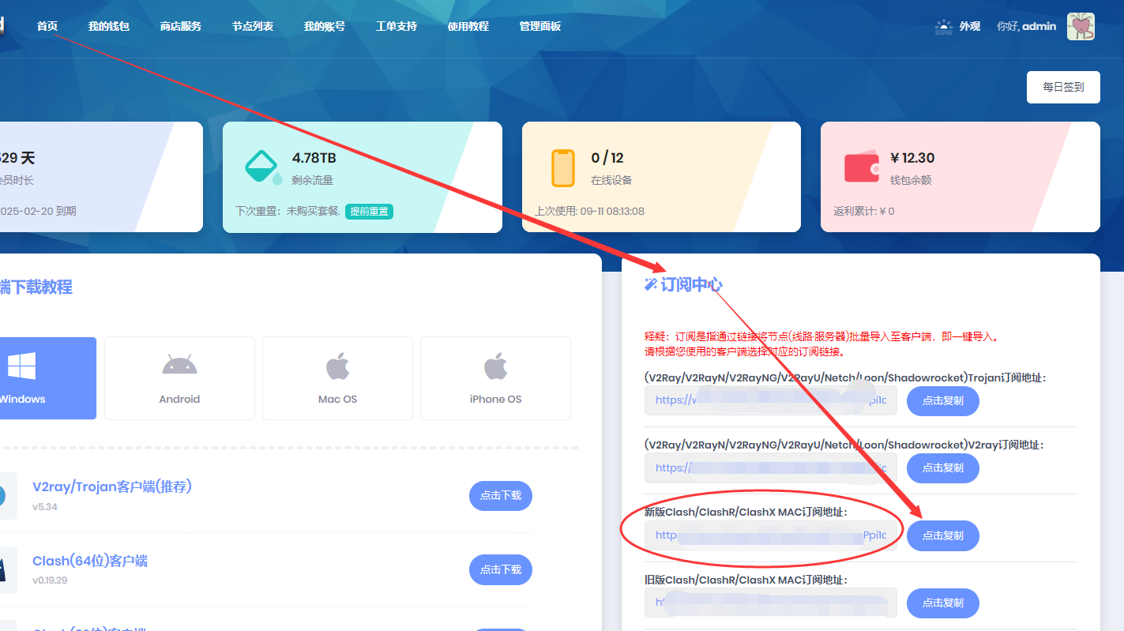Open 我的账号 menu
This screenshot has height=631, width=1124.
point(325,26)
